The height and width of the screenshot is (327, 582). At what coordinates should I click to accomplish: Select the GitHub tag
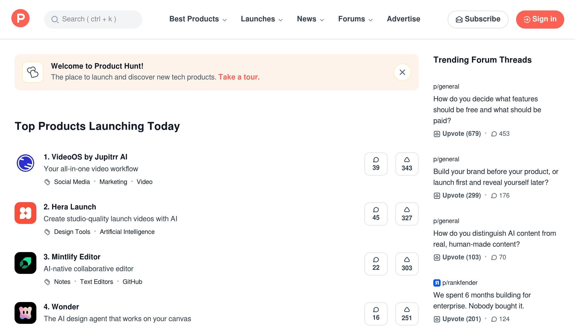click(132, 282)
